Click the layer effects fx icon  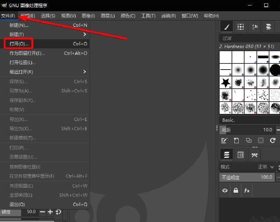[x=247, y=191]
